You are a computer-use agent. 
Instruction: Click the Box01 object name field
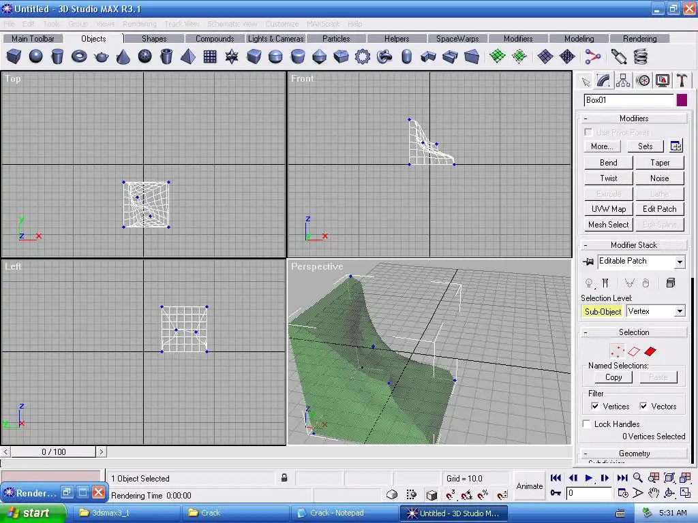(x=628, y=100)
